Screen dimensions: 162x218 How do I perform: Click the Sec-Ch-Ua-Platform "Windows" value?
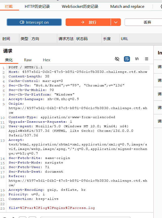pos(64,95)
